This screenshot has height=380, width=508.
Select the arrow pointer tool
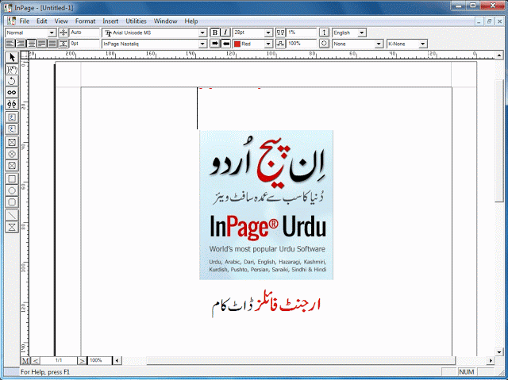pyautogui.click(x=12, y=58)
